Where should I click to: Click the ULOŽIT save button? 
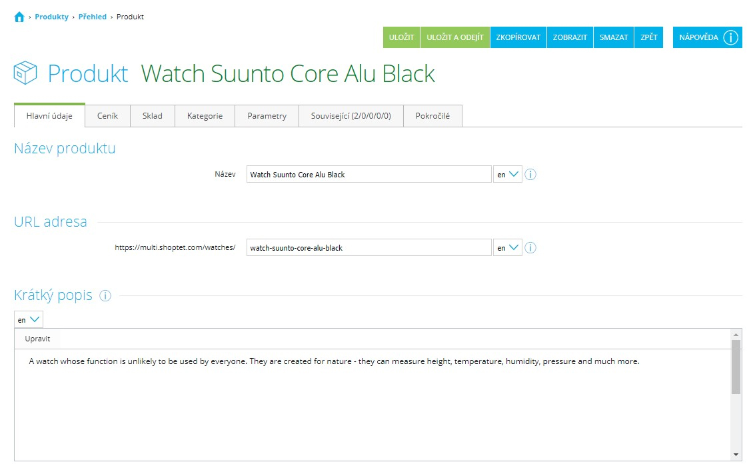(402, 37)
